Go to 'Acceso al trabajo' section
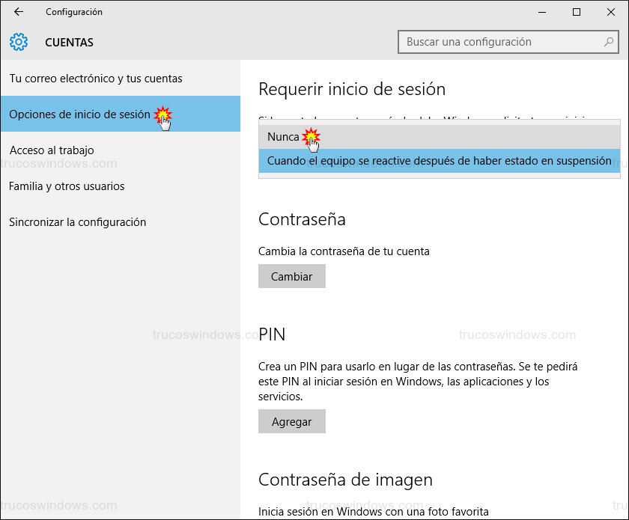The image size is (629, 520). click(52, 150)
